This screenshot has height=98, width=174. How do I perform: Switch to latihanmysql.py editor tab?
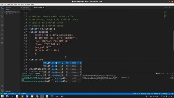[38, 7]
